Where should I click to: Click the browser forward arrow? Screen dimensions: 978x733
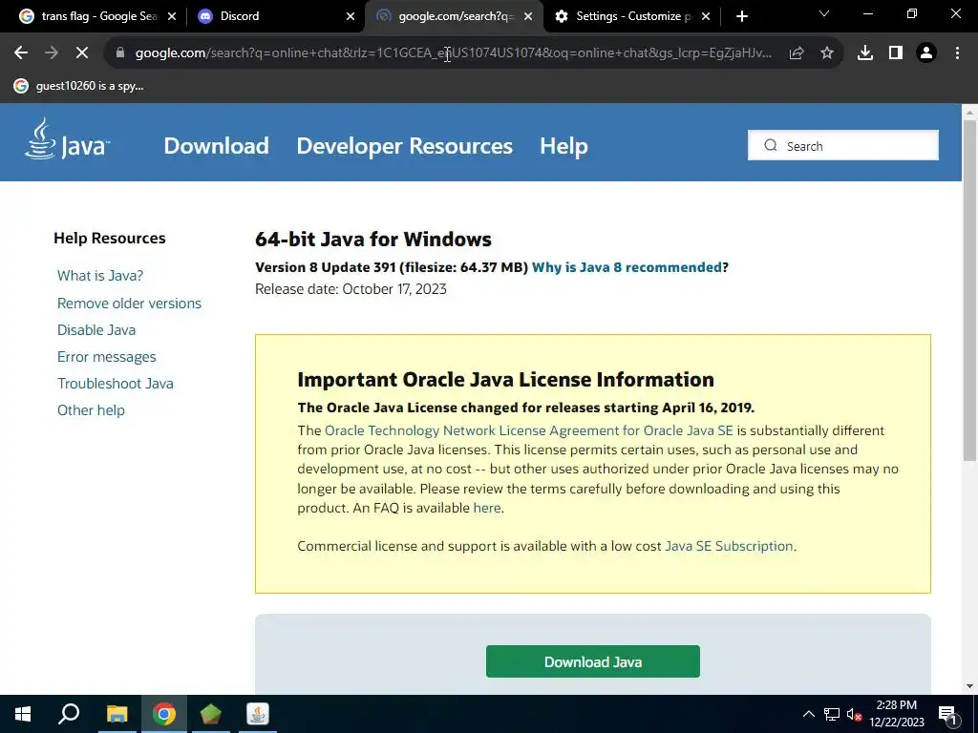tap(52, 53)
